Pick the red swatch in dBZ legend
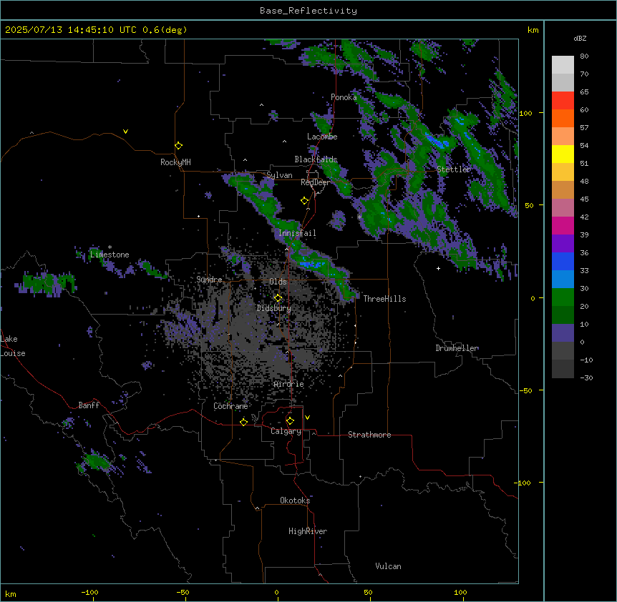617x602 pixels. point(563,101)
